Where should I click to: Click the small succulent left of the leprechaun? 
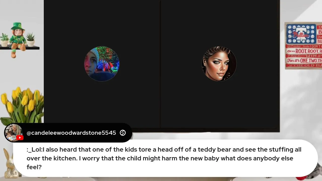point(4,40)
